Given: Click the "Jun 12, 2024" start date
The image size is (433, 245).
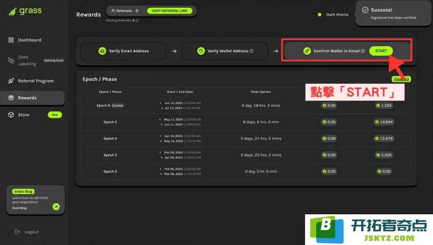Looking at the screenshot, I should pos(174,103).
